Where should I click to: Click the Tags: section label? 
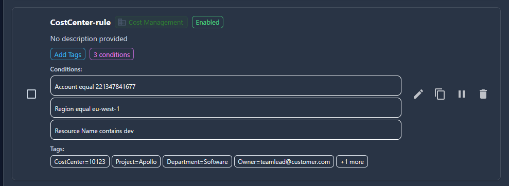58,149
